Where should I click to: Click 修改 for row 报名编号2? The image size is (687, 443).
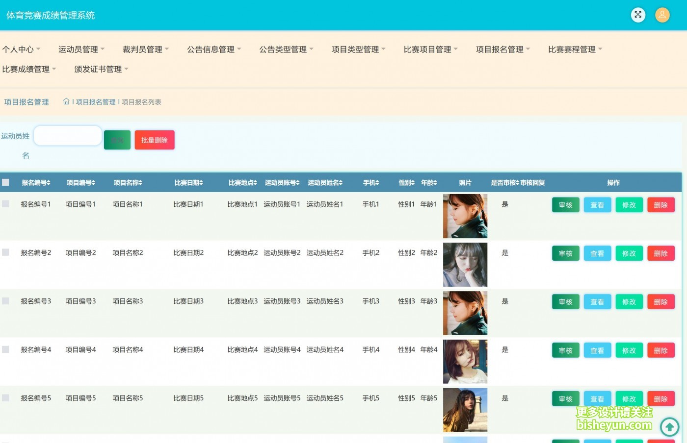click(x=629, y=253)
